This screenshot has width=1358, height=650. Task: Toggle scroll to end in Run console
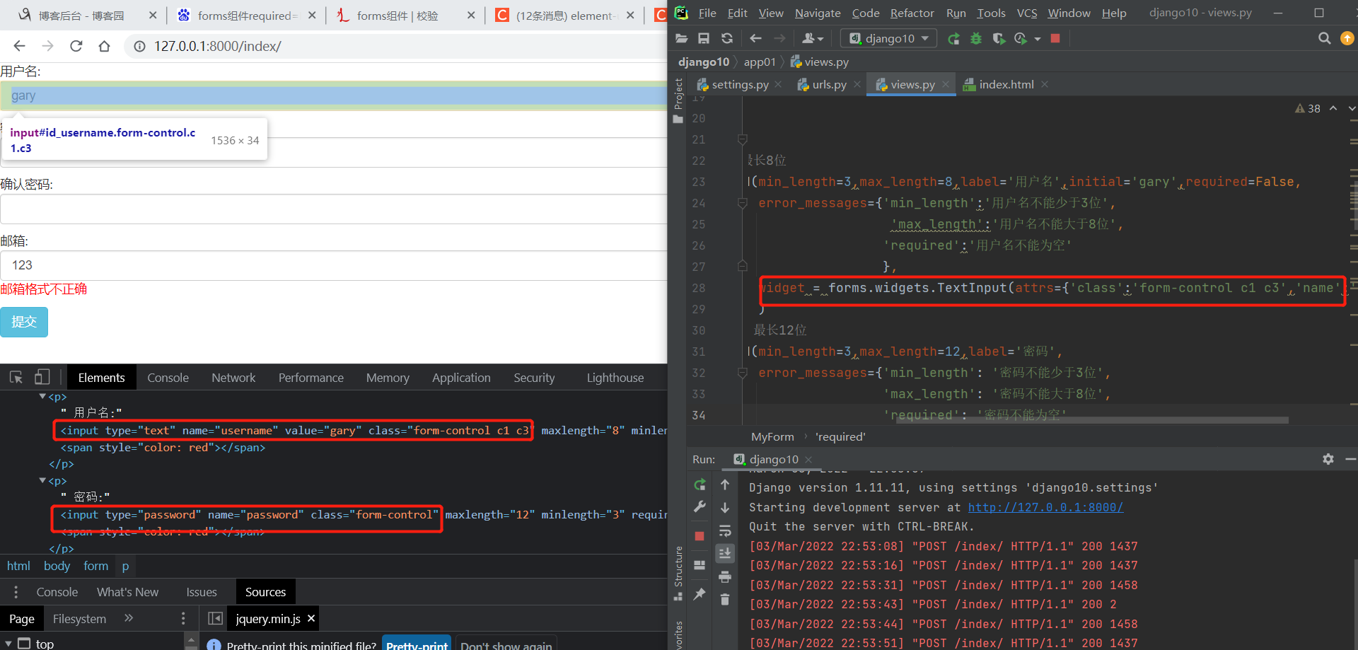[725, 553]
